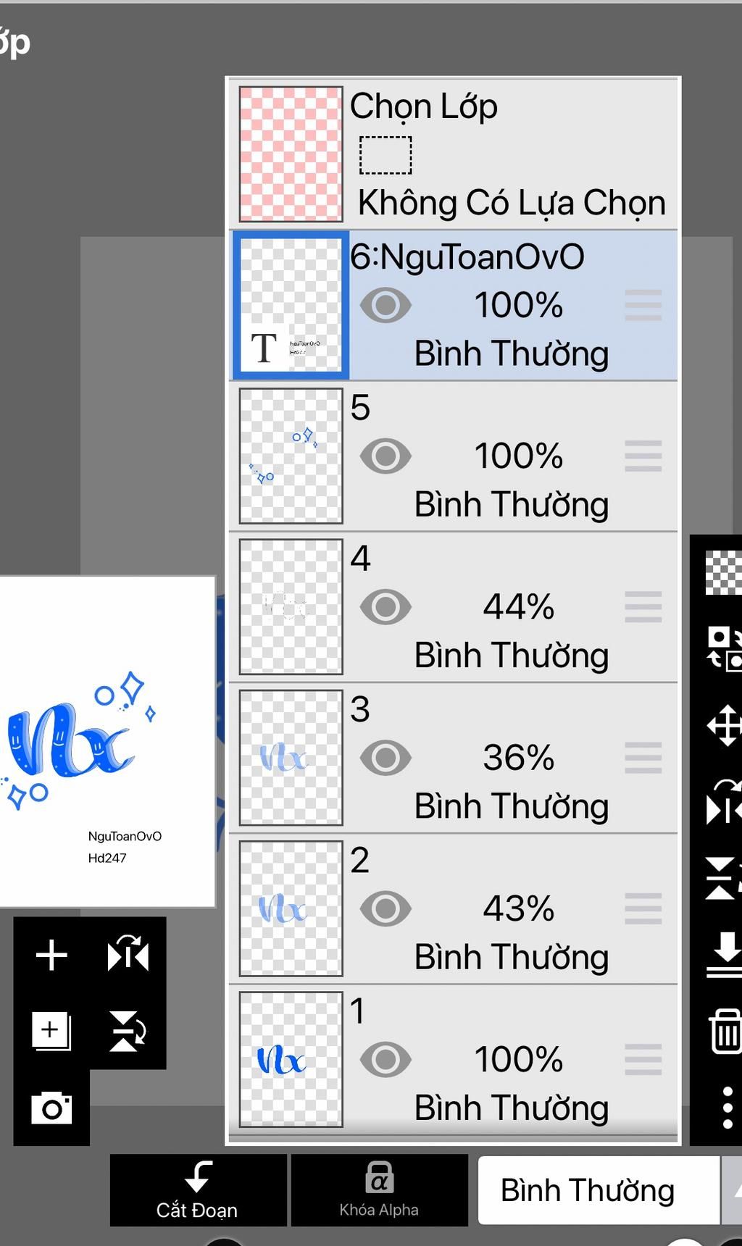Image resolution: width=742 pixels, height=1246 pixels.
Task: Flip horizontally with rotate icon in left panel
Action: (128, 954)
